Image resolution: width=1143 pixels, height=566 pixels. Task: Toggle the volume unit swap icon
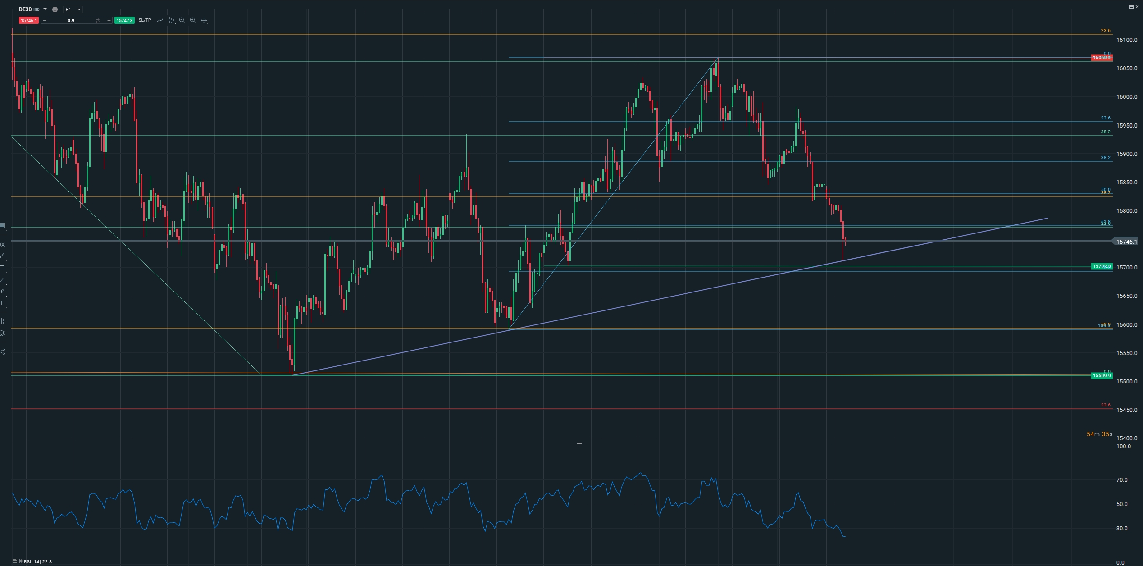(x=98, y=20)
